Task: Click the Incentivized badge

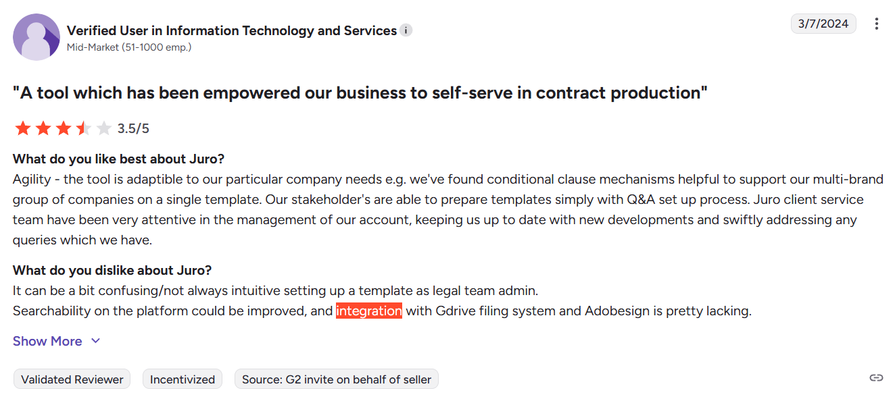Action: coord(182,379)
